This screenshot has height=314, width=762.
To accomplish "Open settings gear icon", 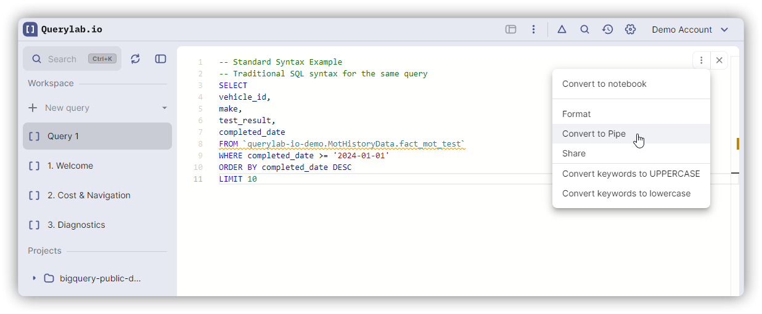I will [630, 30].
